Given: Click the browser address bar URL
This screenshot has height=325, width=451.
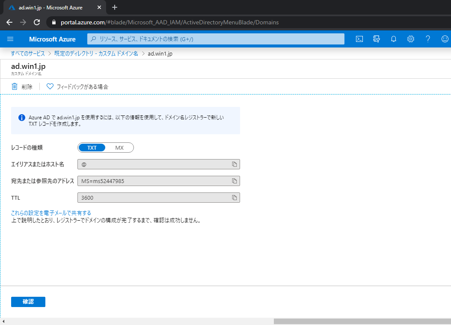Looking at the screenshot, I should (x=170, y=22).
